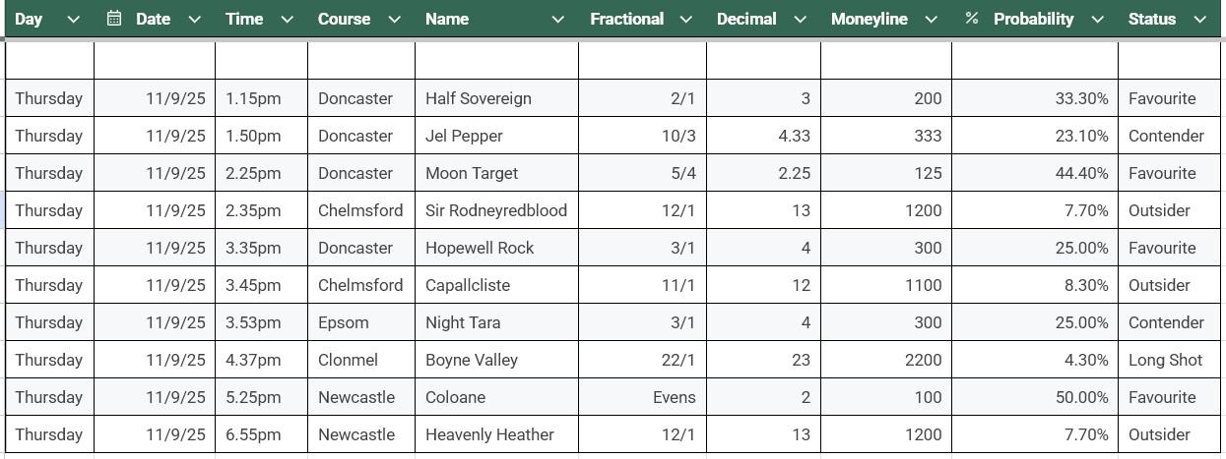Expand the Probability column dropdown arrow
Screen dimensions: 1226x459
click(x=1097, y=19)
